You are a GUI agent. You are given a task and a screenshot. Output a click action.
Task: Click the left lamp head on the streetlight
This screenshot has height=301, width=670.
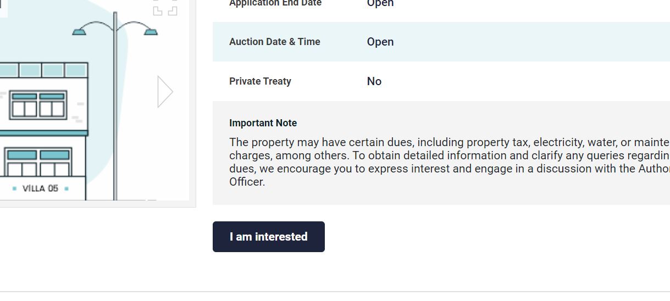click(x=80, y=32)
